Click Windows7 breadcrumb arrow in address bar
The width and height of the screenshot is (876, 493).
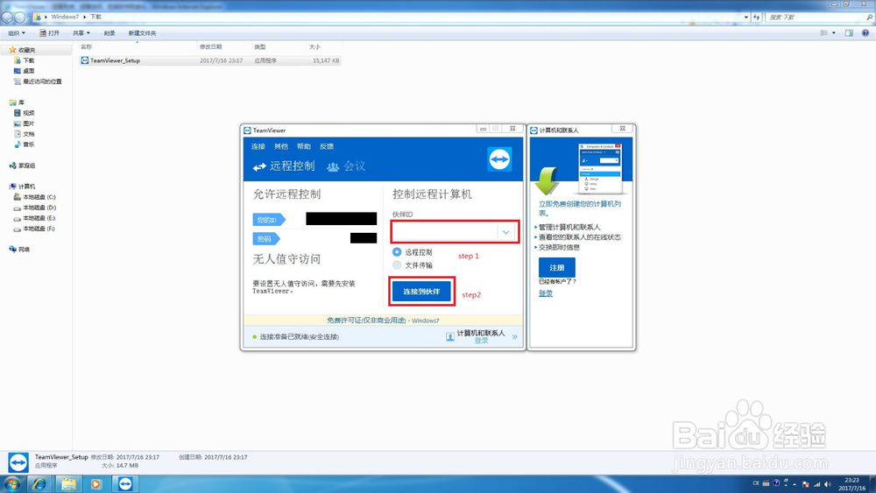[x=85, y=17]
